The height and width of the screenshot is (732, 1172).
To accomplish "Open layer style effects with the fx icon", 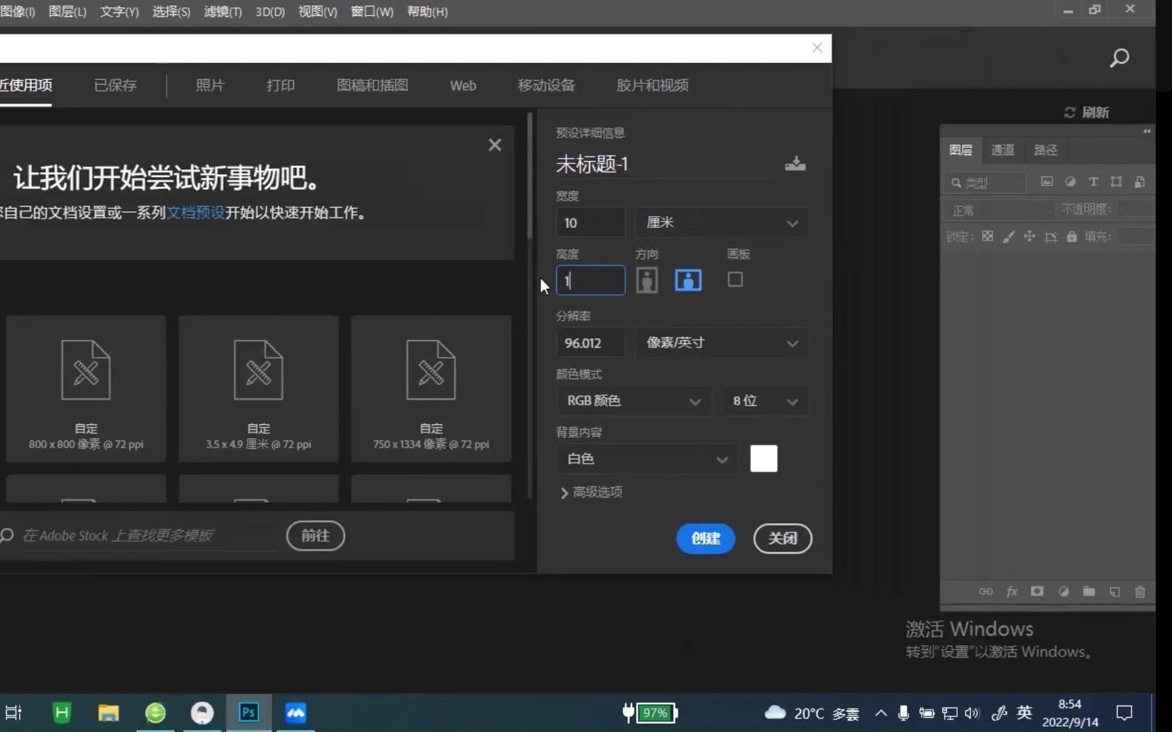I will point(1012,592).
